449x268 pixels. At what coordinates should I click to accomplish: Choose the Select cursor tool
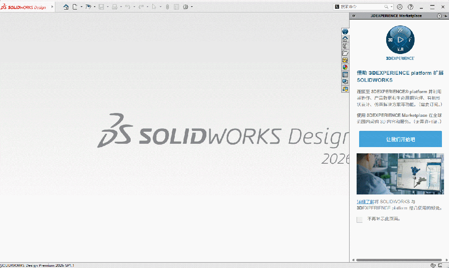click(x=154, y=7)
